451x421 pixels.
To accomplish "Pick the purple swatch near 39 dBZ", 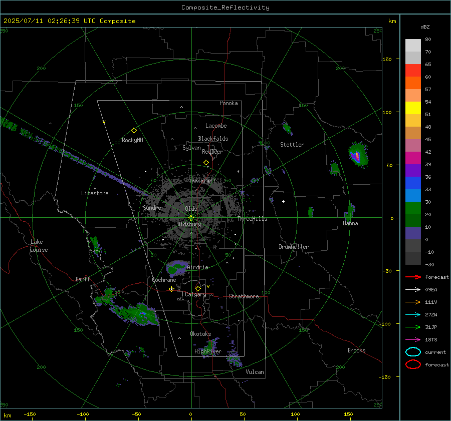I will pos(413,171).
